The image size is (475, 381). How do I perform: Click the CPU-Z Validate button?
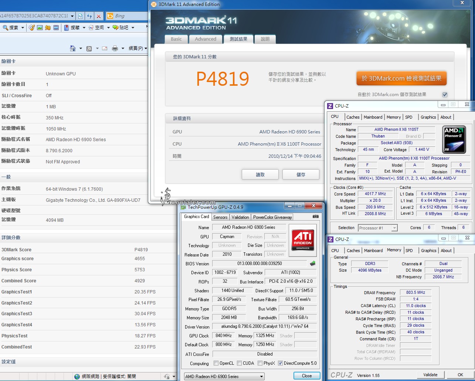[430, 375]
